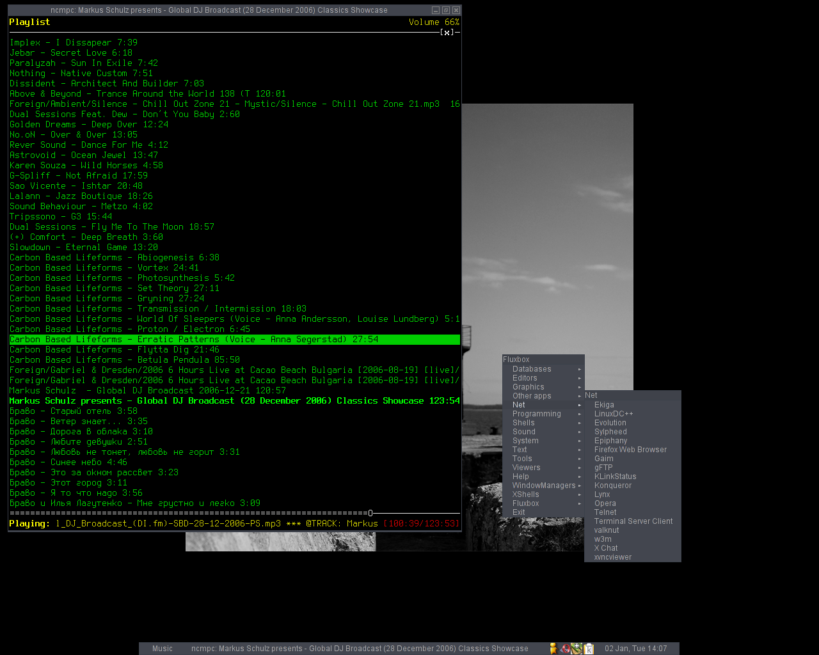Click the taskbar clock showing 14:07
819x655 pixels.
coord(635,649)
